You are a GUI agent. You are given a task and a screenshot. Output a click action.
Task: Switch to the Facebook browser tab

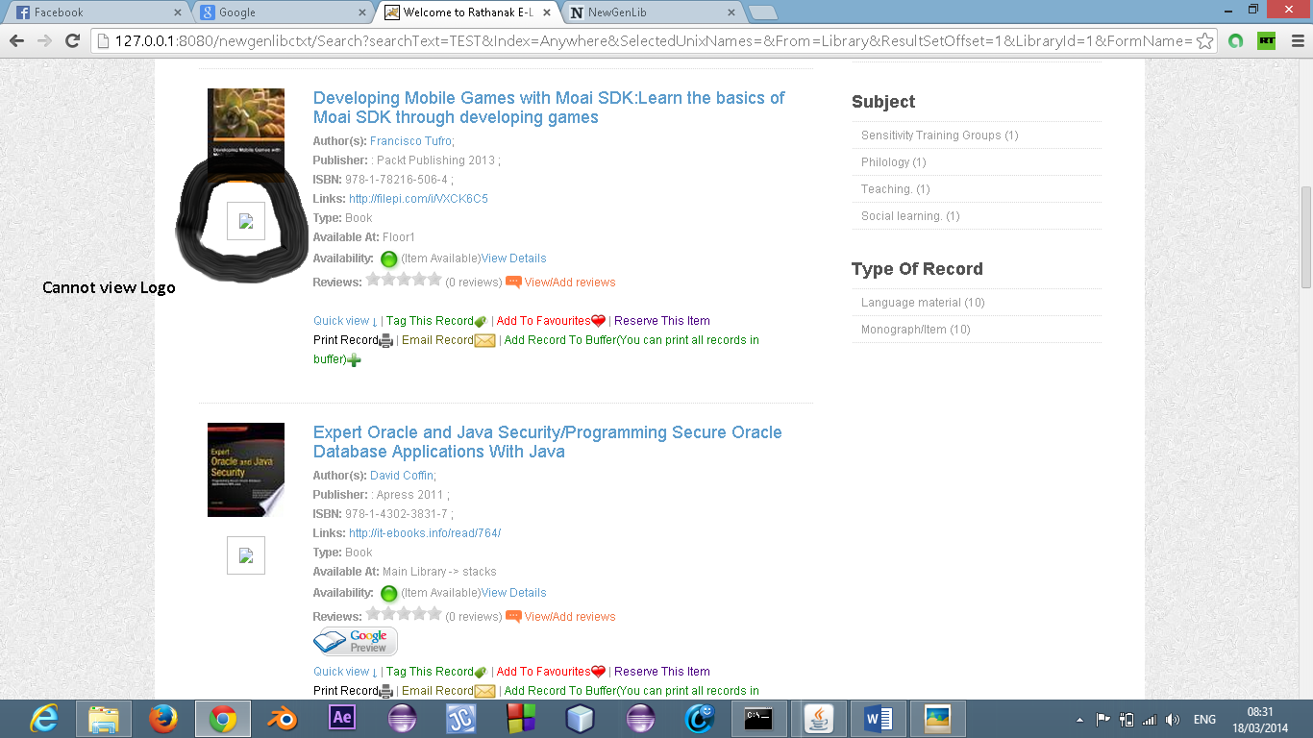point(91,12)
